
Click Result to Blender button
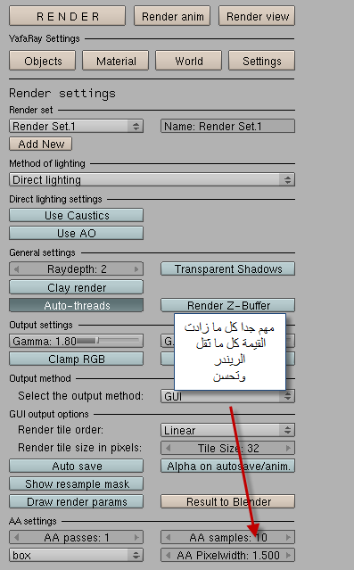[x=228, y=501]
